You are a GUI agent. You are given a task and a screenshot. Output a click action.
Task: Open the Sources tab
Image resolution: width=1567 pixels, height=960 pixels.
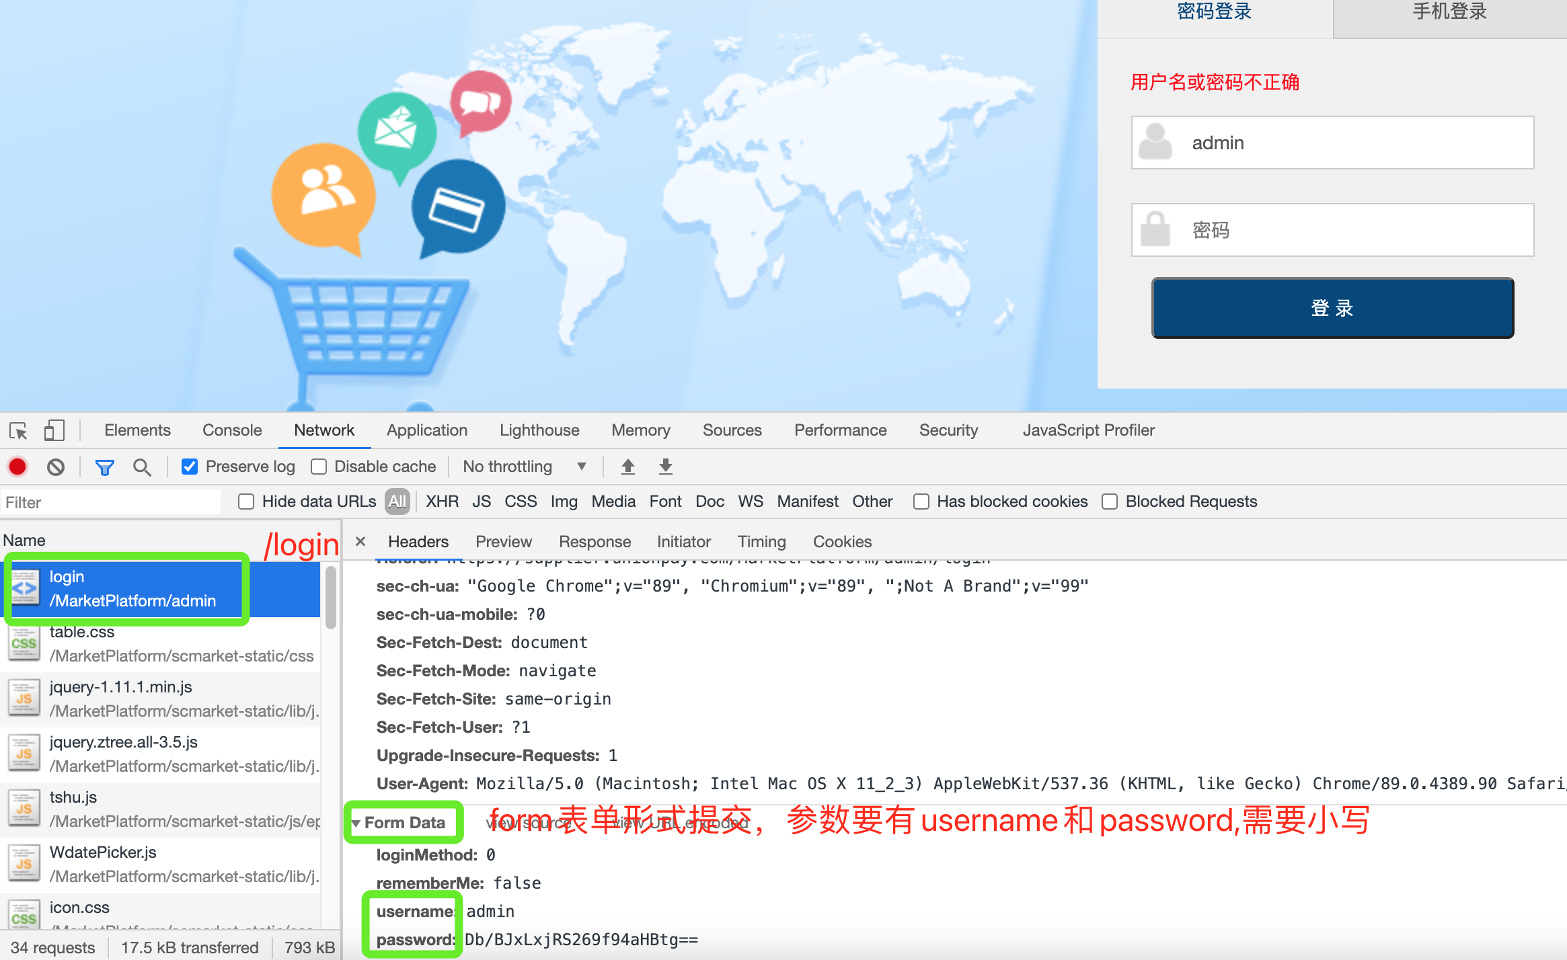(x=732, y=430)
